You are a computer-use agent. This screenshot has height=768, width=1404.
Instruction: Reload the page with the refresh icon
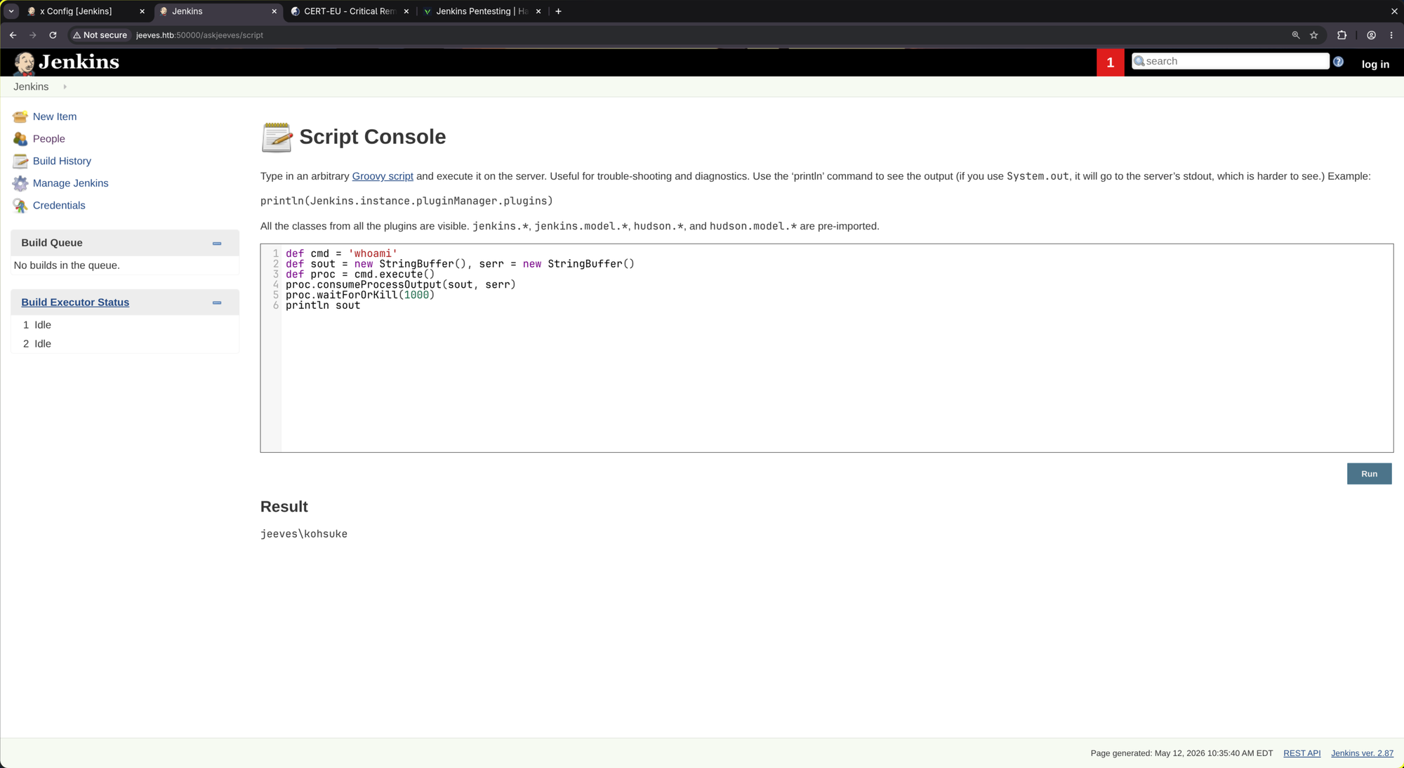coord(53,35)
